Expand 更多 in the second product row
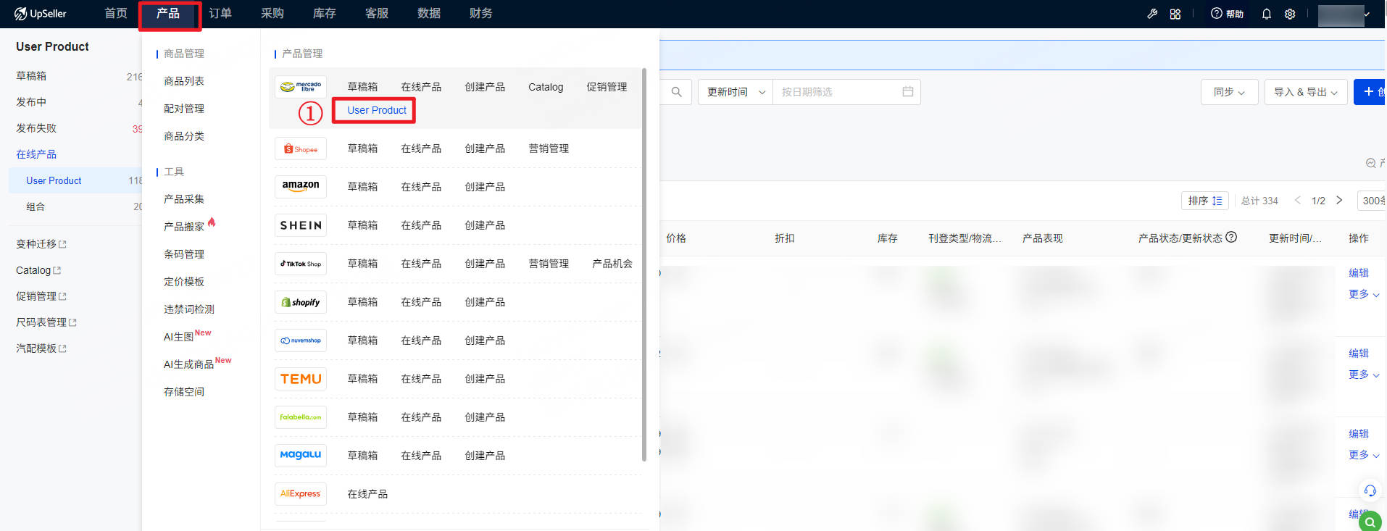This screenshot has width=1387, height=531. pyautogui.click(x=1364, y=375)
